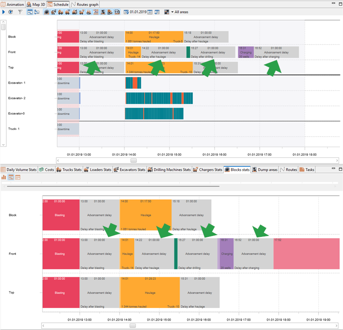The image size is (343, 330).
Task: Open the Trucks Stats tab
Action: coord(69,170)
